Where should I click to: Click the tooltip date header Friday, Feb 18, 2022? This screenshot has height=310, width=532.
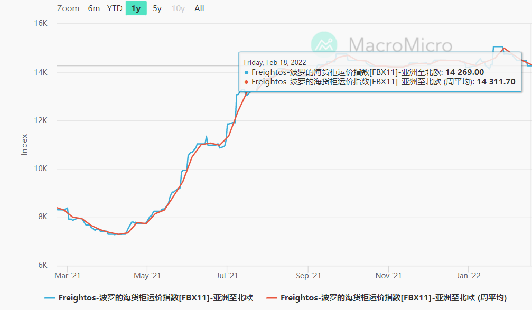click(275, 62)
